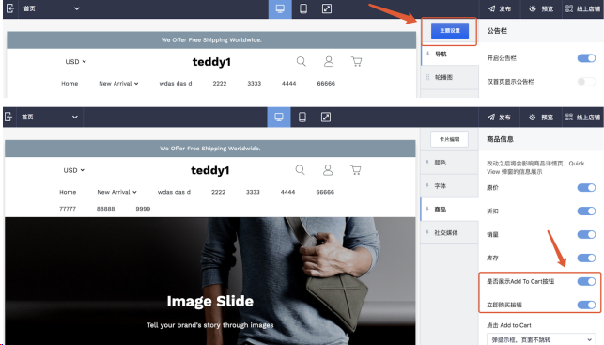Viewport: 604px width, 345px height.
Task: Click the free shipping announcement bar in the lower preview
Action: (209, 149)
